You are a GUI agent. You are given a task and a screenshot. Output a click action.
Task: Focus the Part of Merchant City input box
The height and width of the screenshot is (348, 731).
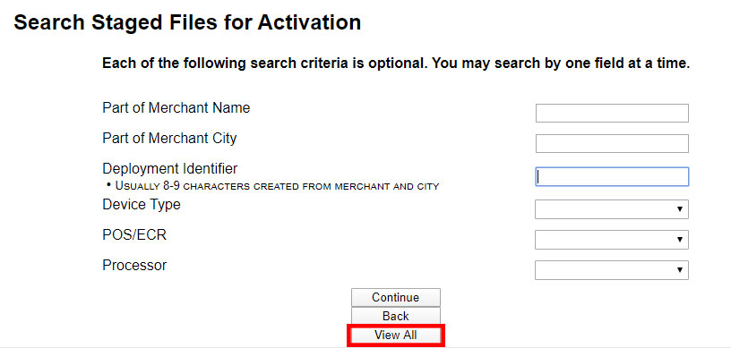[x=612, y=143]
